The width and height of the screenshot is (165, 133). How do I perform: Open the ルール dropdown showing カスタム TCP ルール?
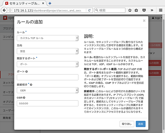[48, 38]
